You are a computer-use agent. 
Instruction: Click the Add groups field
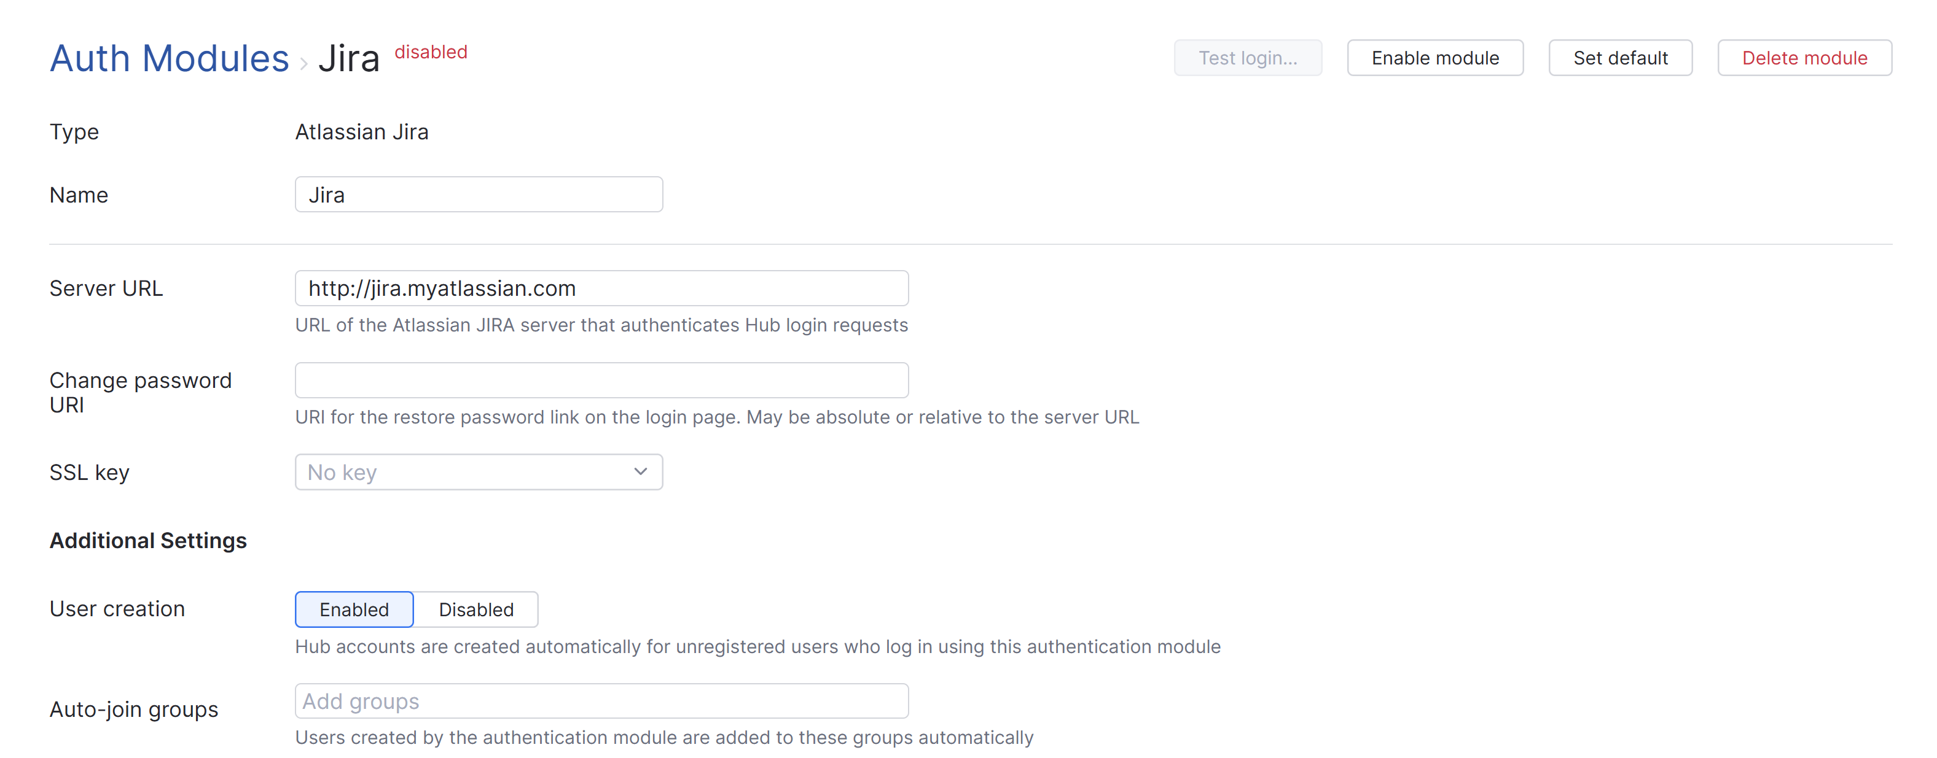(601, 700)
